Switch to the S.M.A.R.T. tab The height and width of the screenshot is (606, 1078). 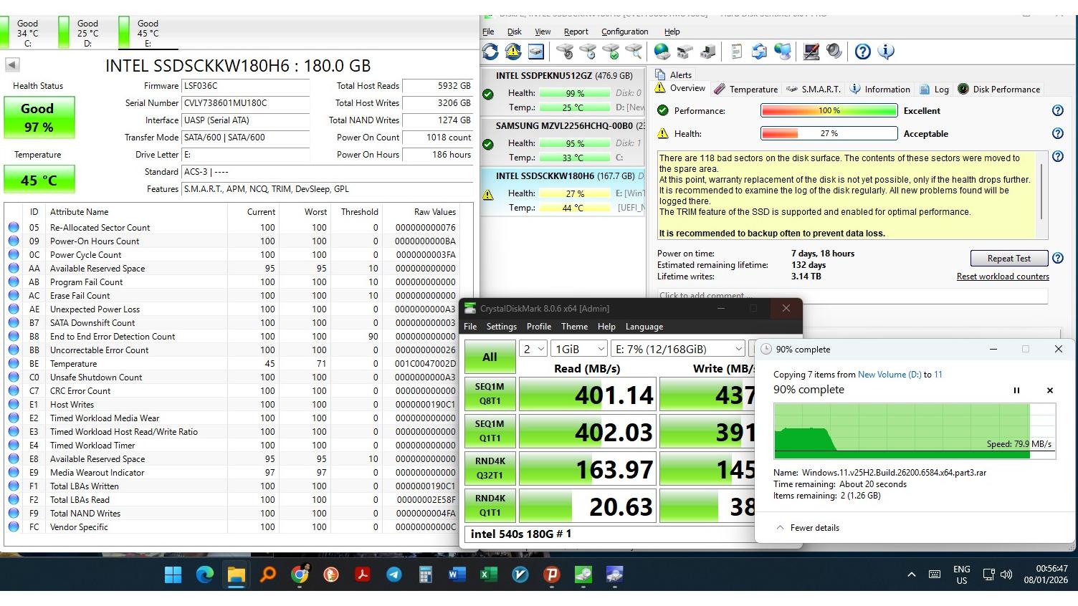point(813,90)
